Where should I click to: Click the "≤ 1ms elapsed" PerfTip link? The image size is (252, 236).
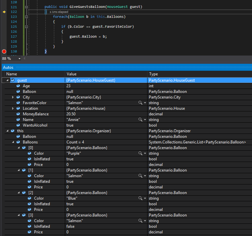coord(59,12)
